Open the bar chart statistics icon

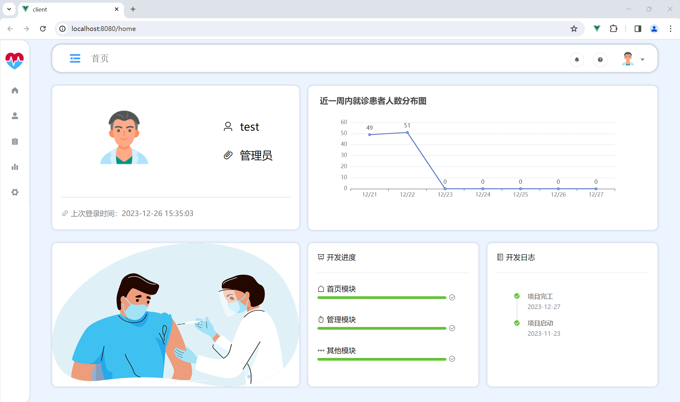click(x=15, y=167)
